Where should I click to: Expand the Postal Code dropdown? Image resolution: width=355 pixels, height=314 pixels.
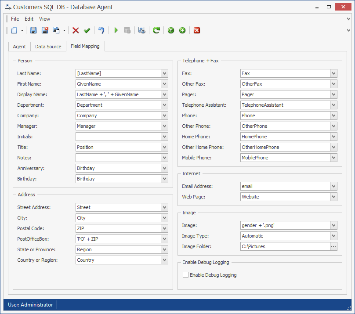(165, 228)
